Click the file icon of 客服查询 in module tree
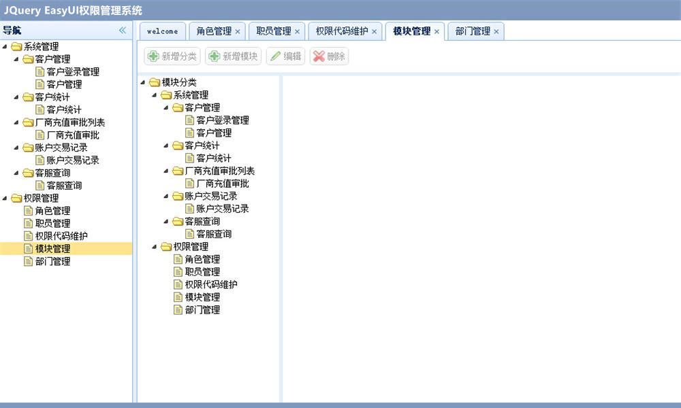681x408 pixels. [189, 234]
